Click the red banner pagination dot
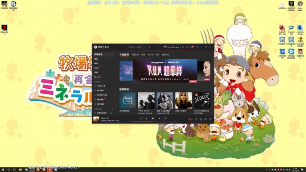Image resolution: width=306 pixels, height=172 pixels. pyautogui.click(x=164, y=85)
